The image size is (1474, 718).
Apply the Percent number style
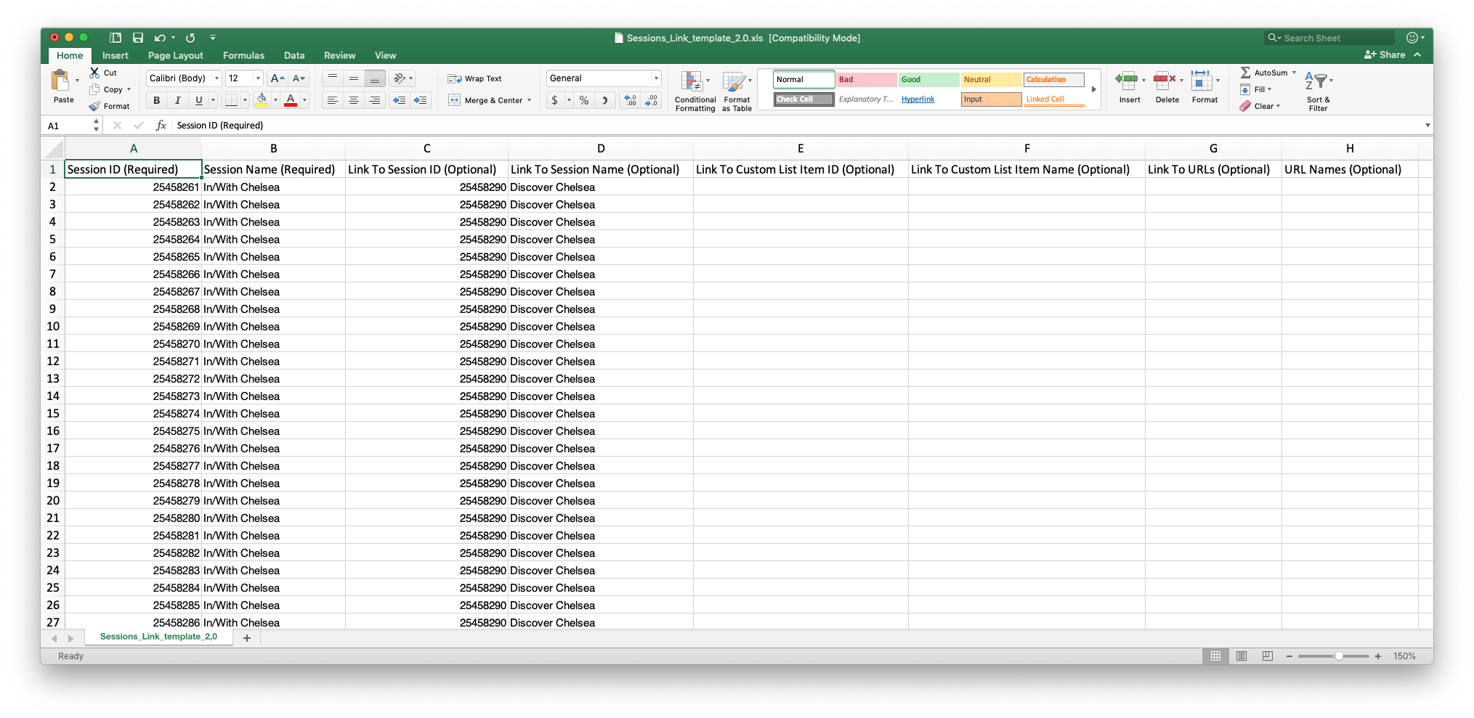click(x=583, y=100)
